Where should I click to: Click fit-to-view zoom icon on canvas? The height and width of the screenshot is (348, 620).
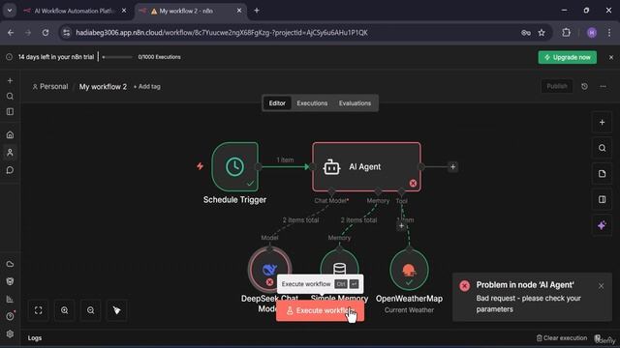[x=39, y=310]
